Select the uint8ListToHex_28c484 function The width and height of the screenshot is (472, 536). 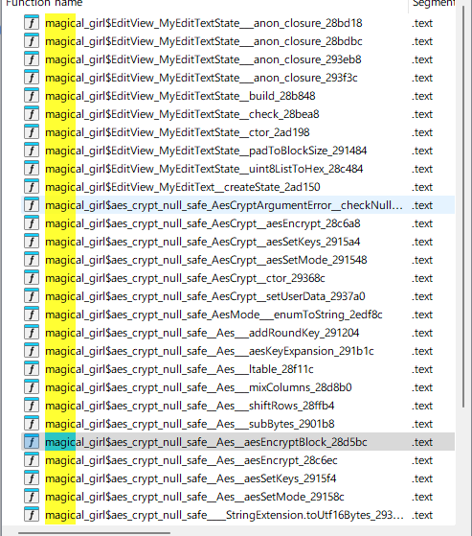[x=237, y=169]
